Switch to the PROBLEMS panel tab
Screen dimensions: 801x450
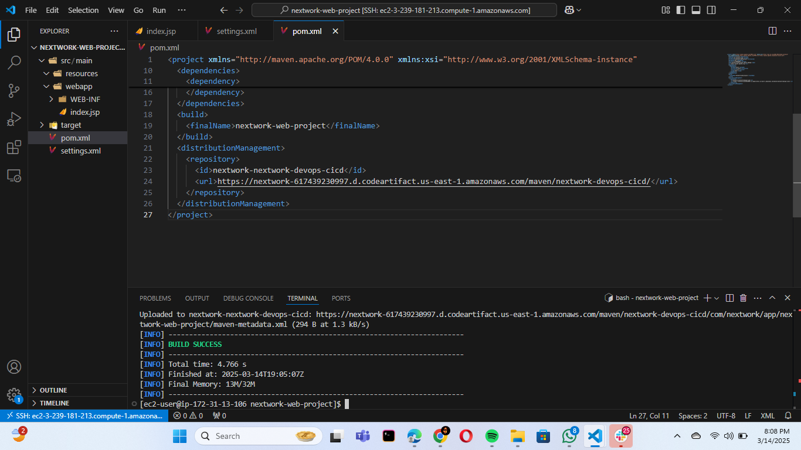pos(155,298)
